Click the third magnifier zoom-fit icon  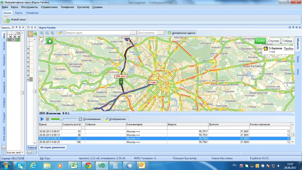pyautogui.click(x=52, y=33)
